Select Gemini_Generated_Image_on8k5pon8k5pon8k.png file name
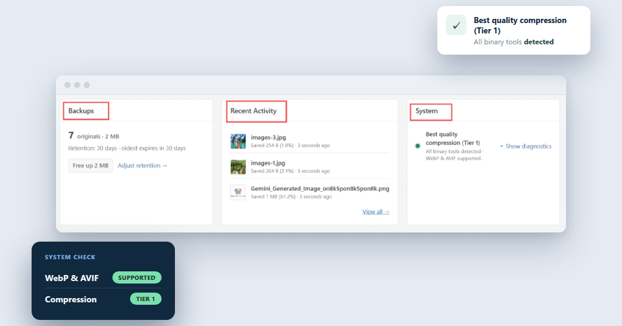 320,188
